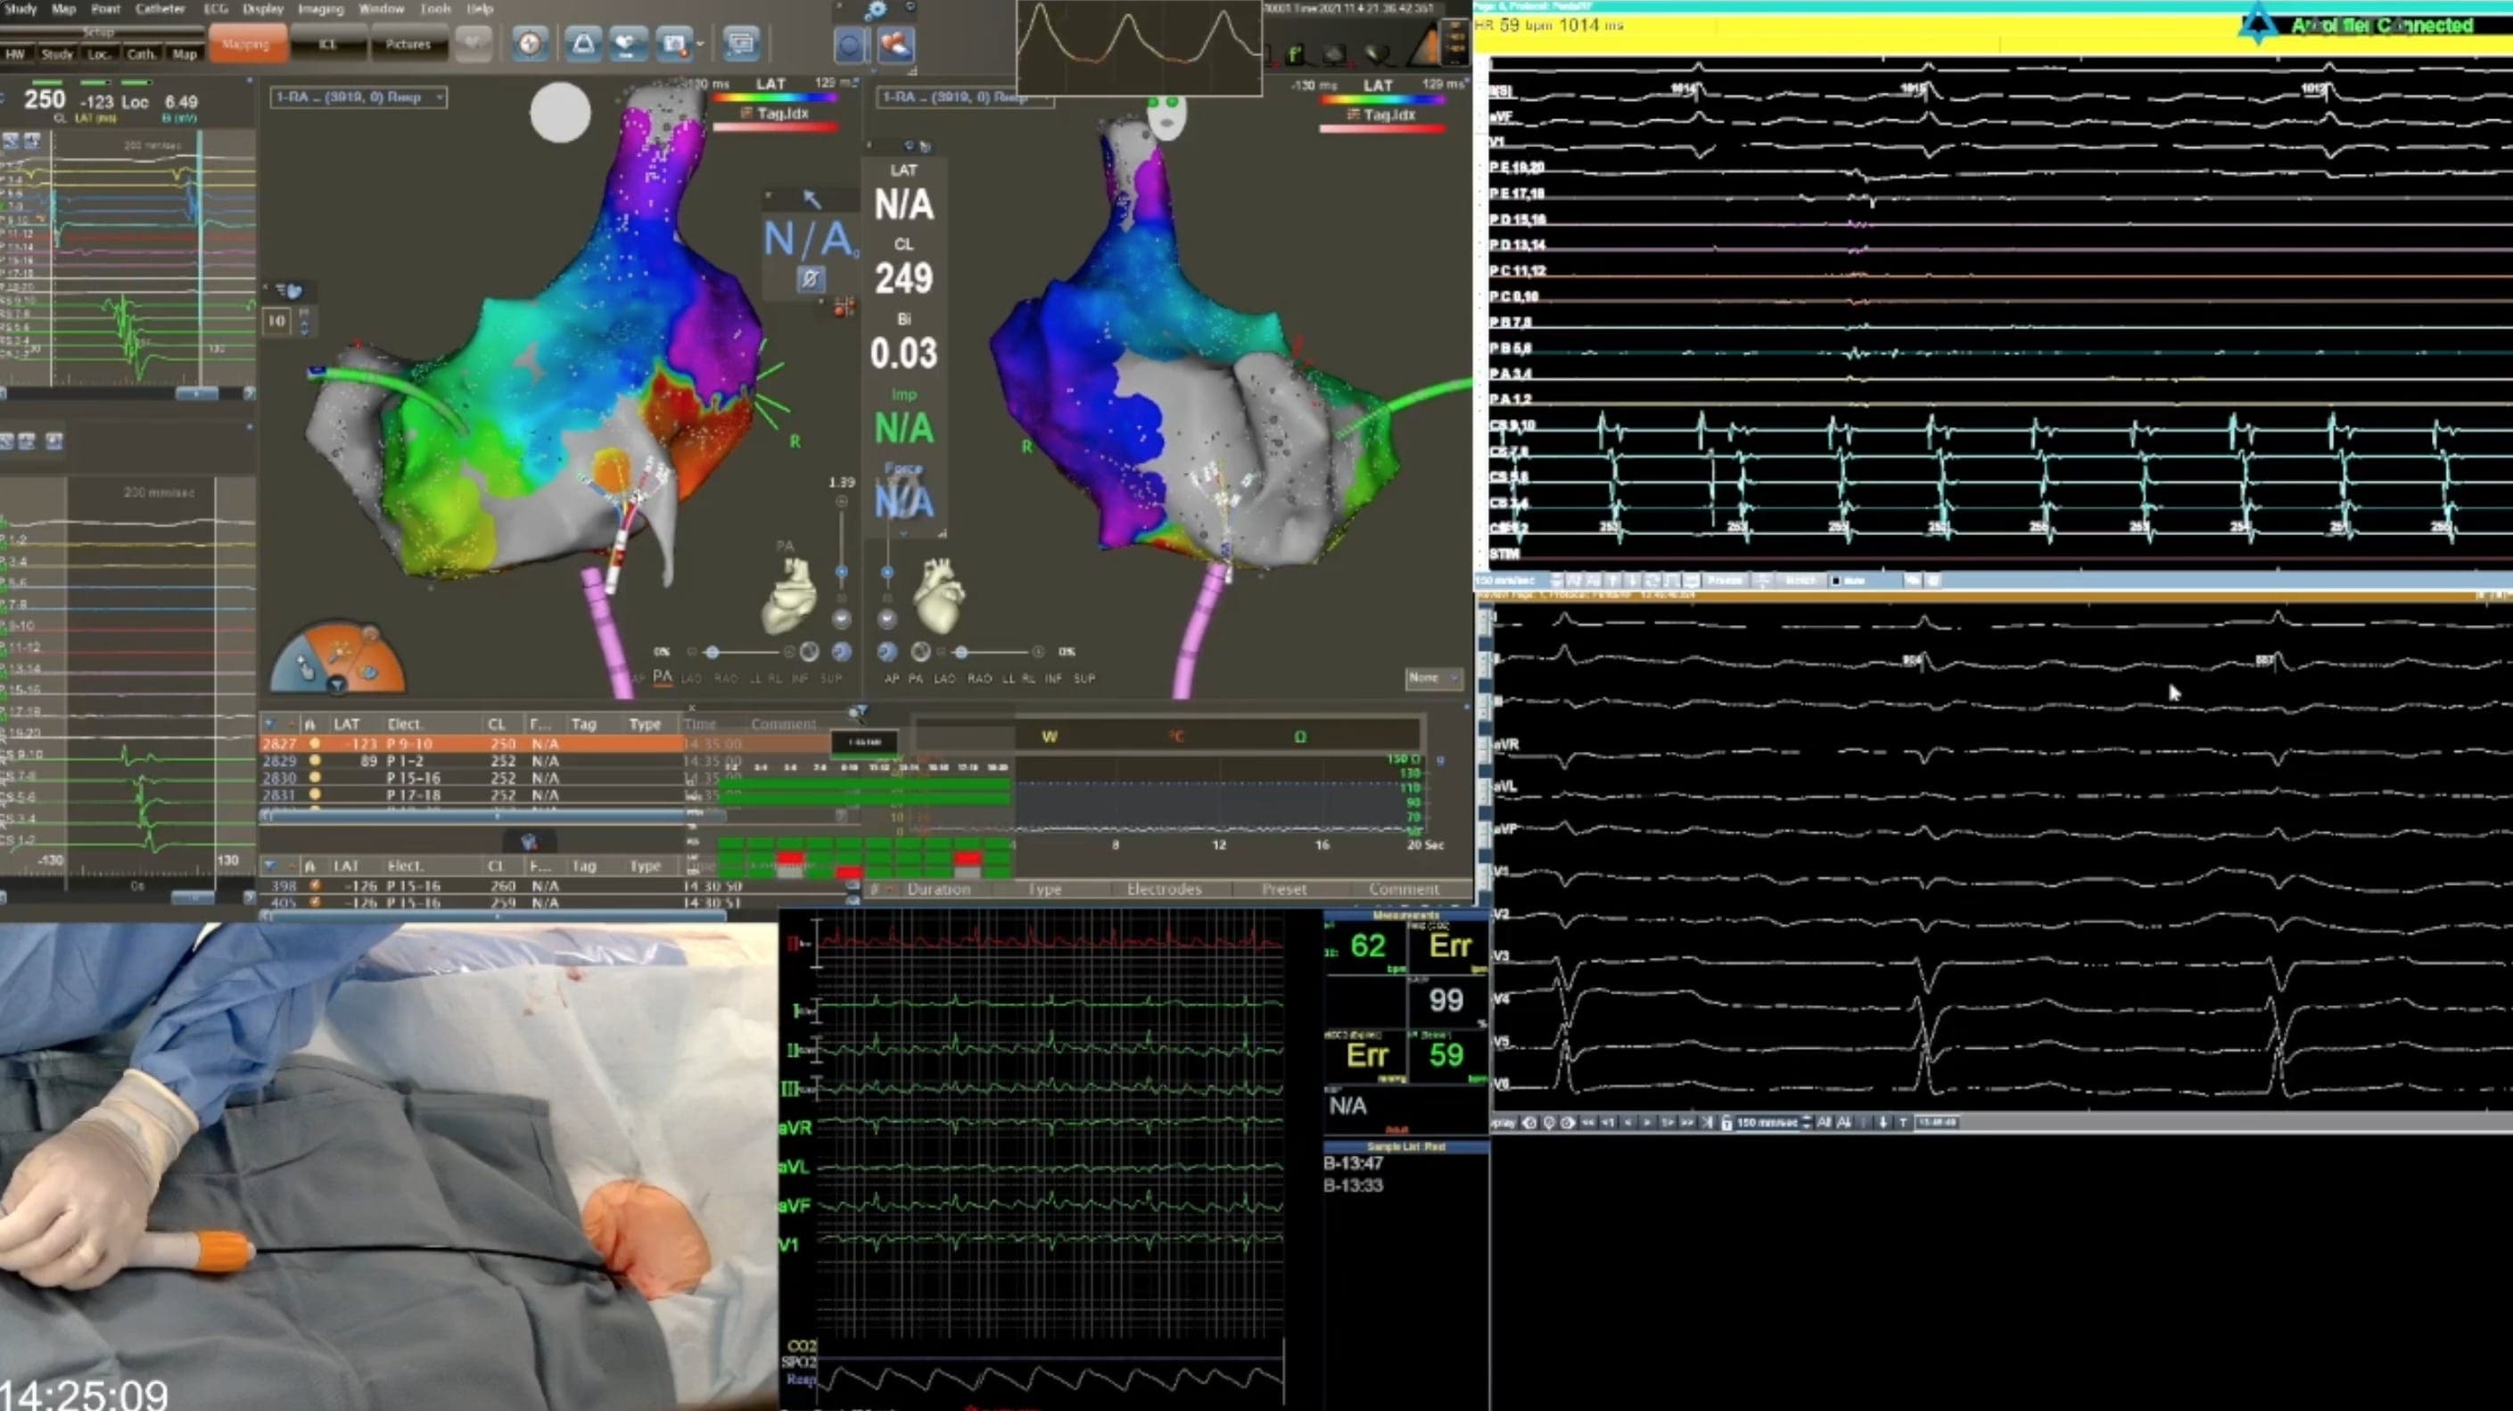Click the magic wand tool in orange dial

(339, 651)
